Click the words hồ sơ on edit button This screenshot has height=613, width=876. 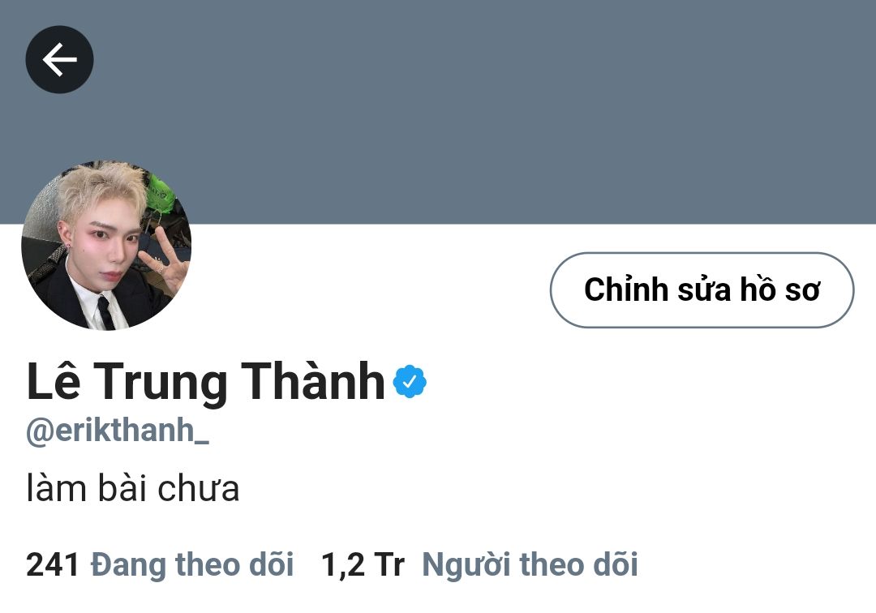point(780,289)
